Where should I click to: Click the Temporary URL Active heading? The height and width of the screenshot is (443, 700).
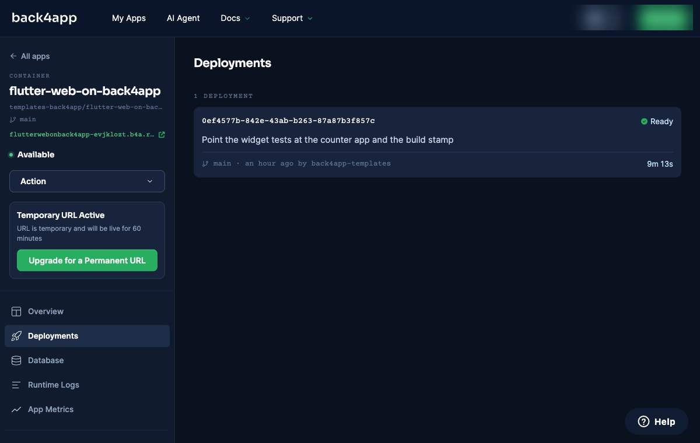(61, 215)
